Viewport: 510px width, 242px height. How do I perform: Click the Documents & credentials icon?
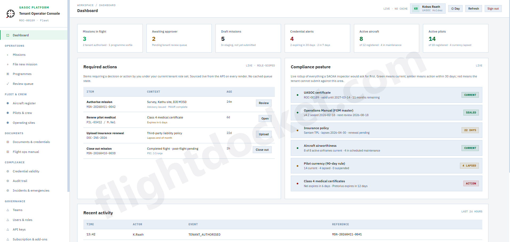[x=8, y=142]
